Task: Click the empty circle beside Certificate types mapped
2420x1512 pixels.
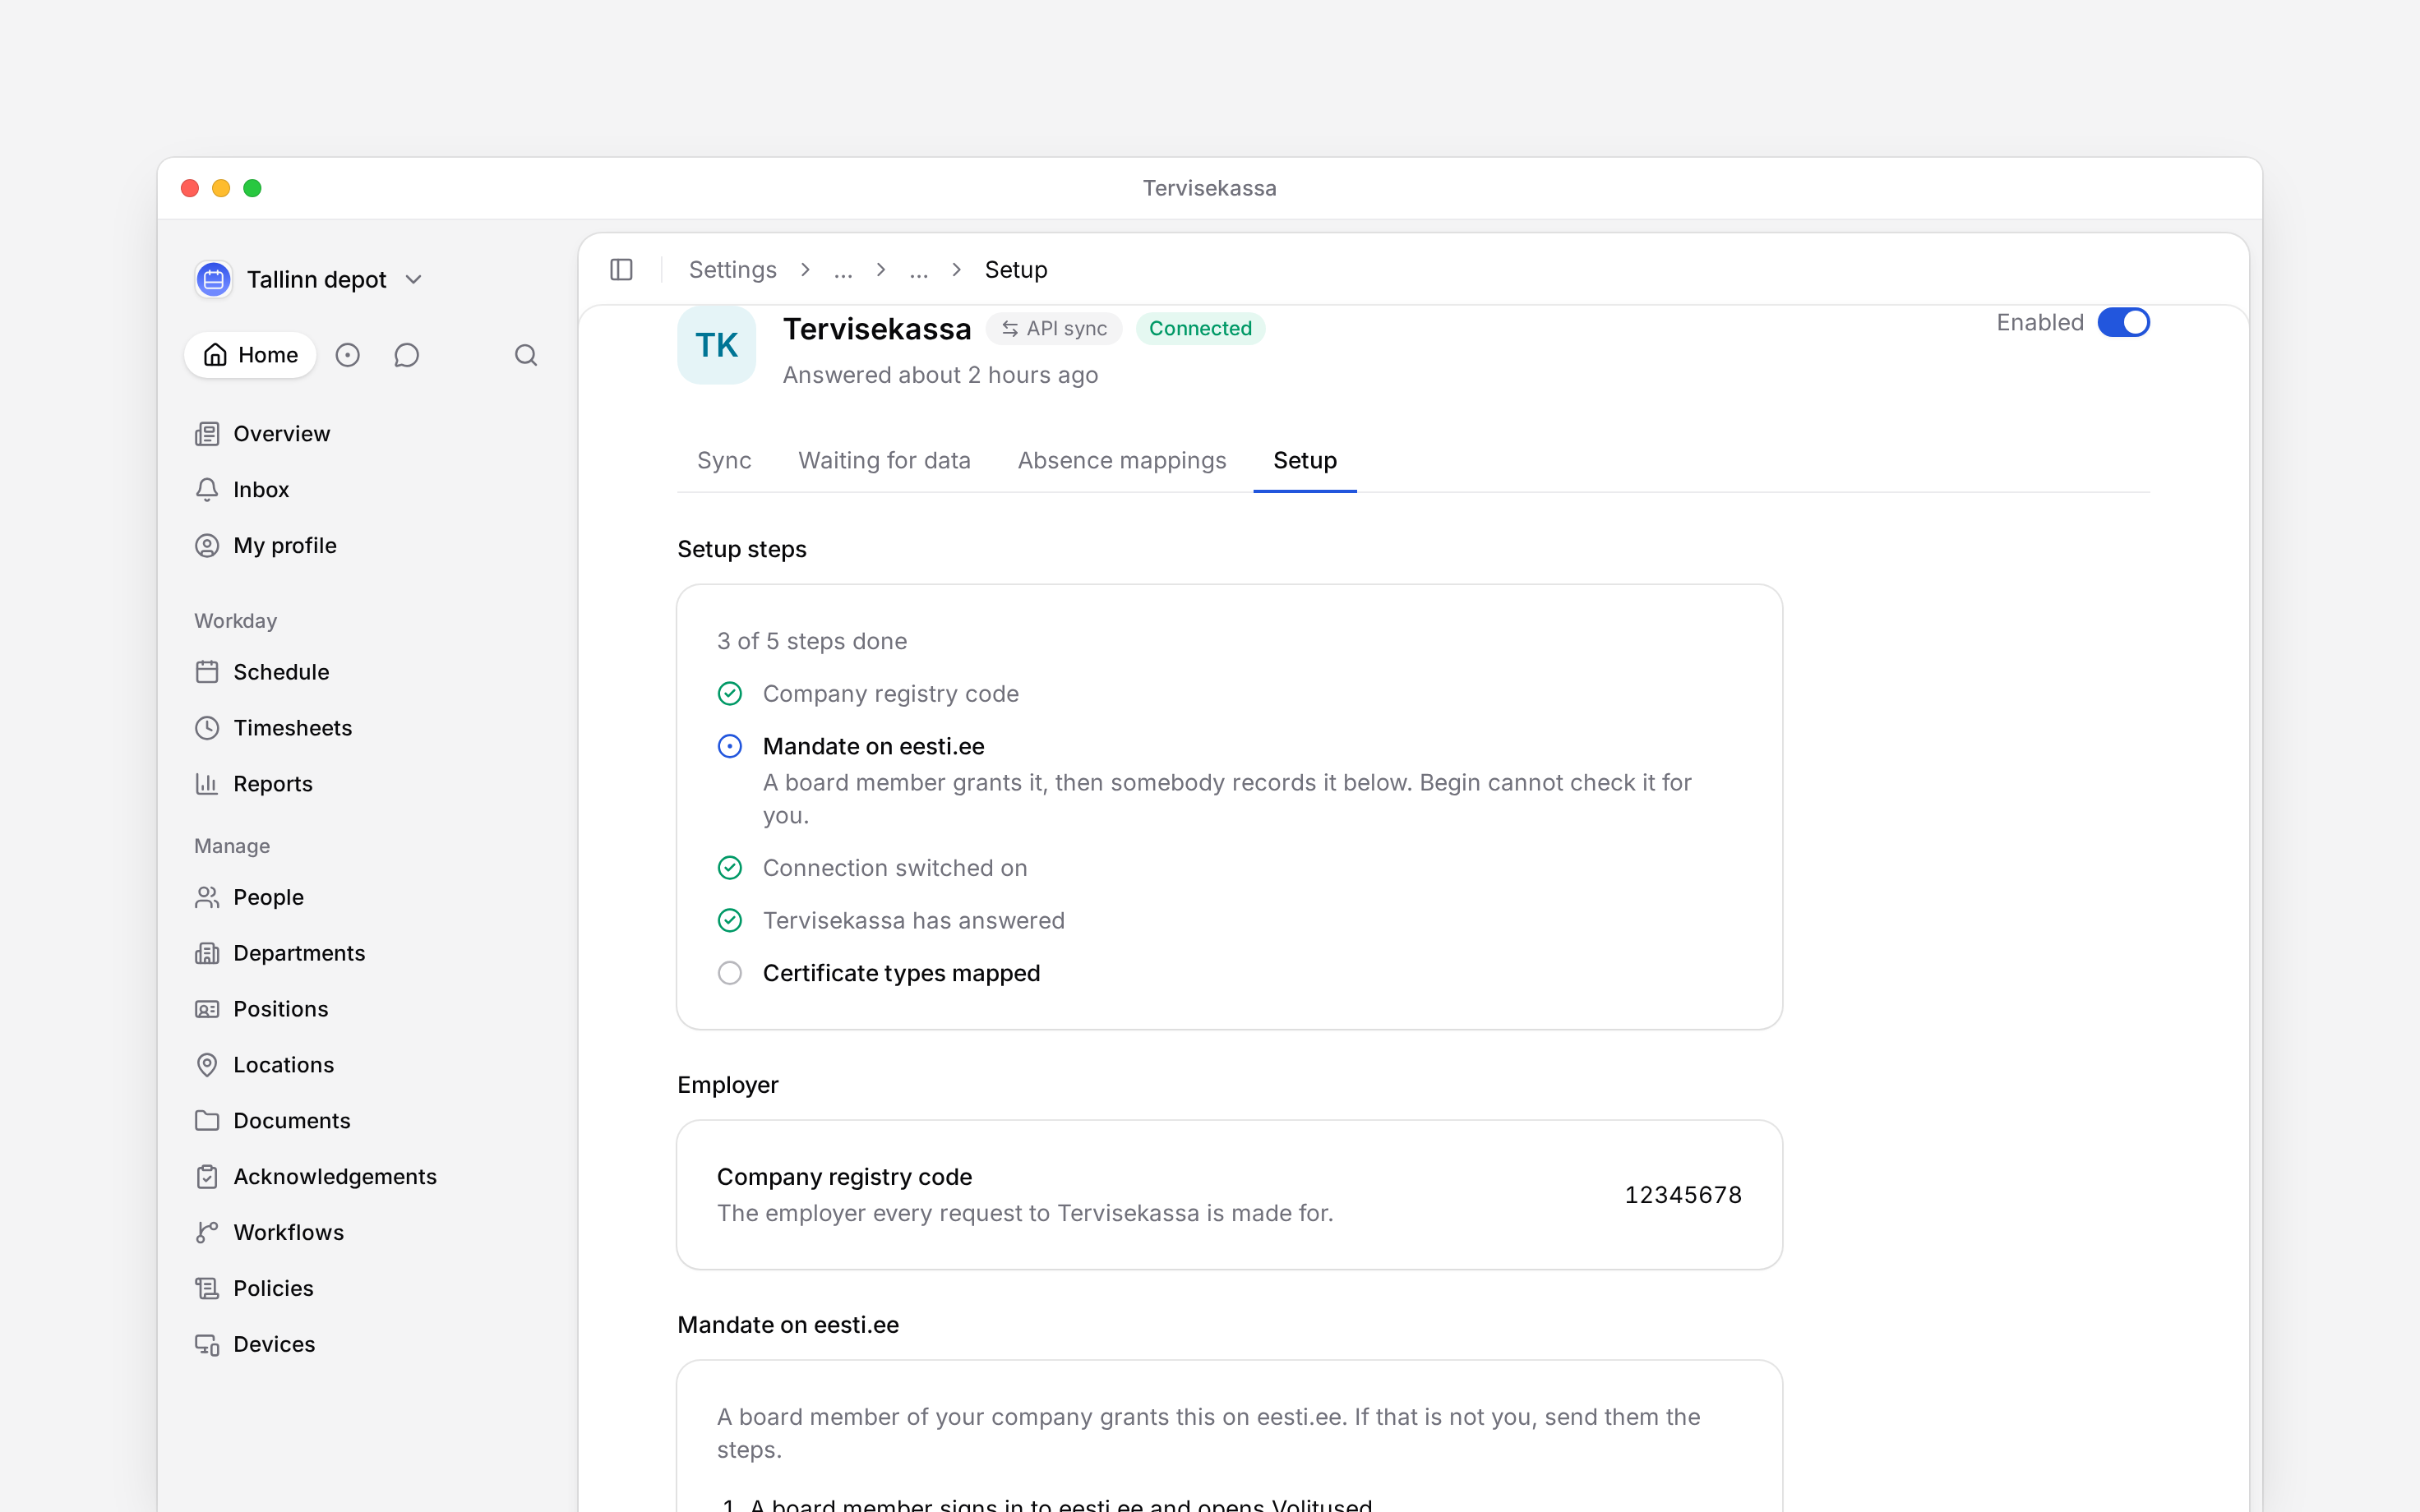Action: 730,973
